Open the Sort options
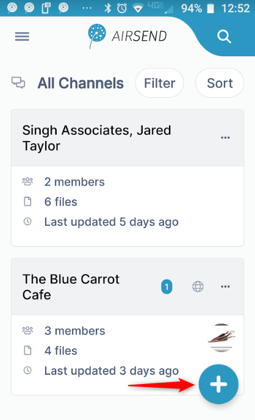 pyautogui.click(x=220, y=83)
